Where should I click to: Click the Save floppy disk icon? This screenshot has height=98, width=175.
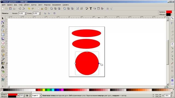click(10, 8)
